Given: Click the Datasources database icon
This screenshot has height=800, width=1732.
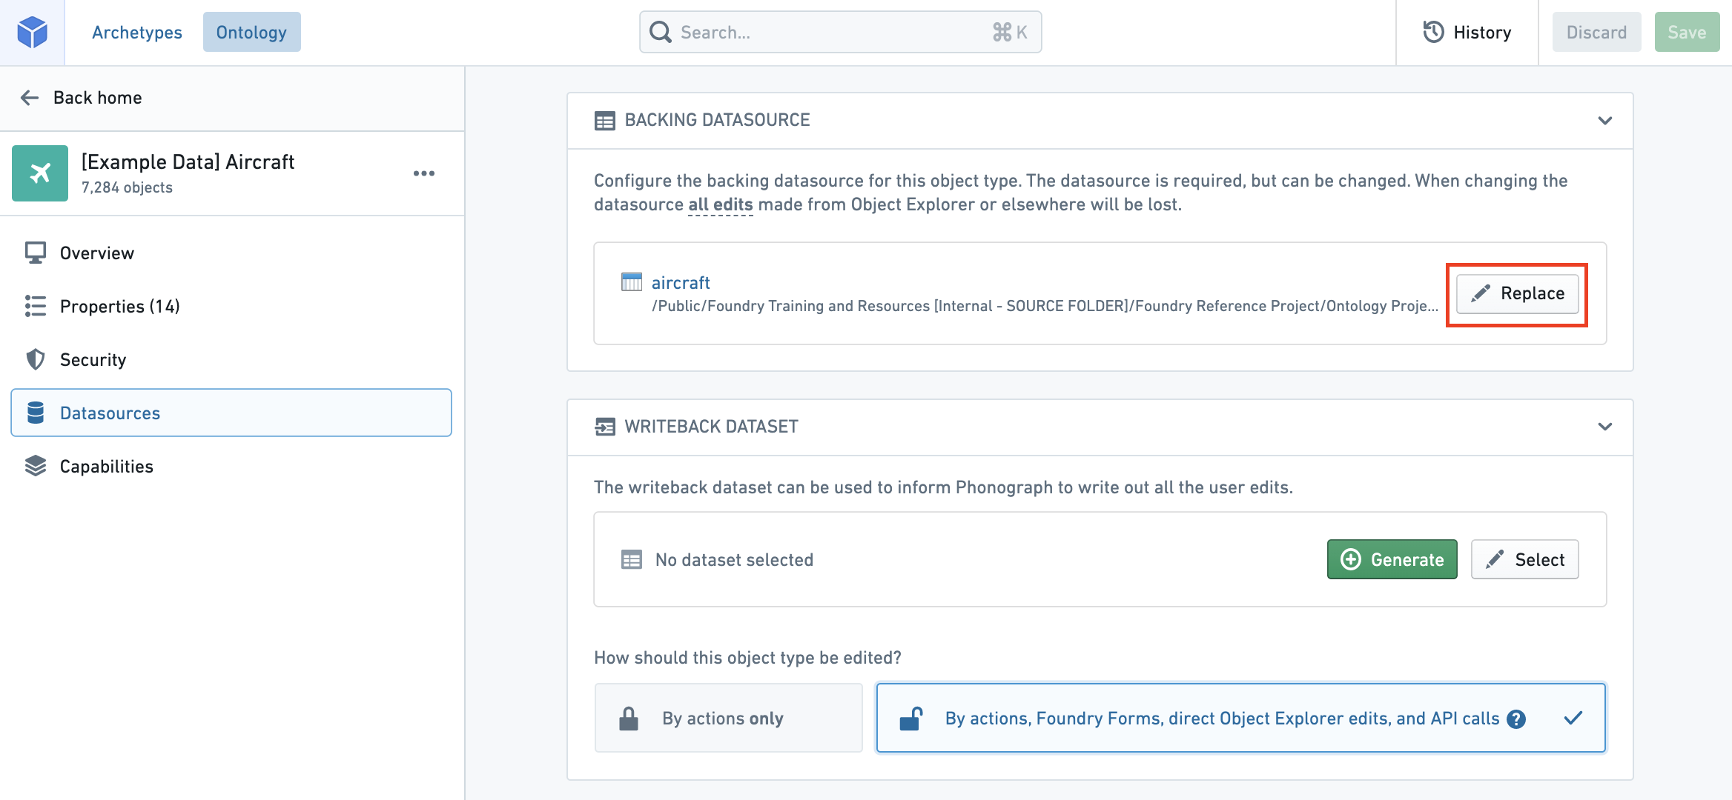Looking at the screenshot, I should (x=36, y=413).
